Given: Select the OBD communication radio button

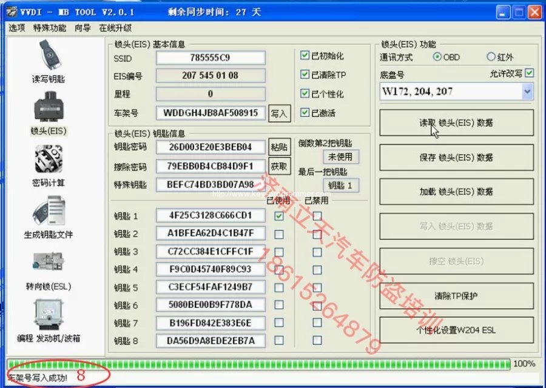Looking at the screenshot, I should click(437, 57).
